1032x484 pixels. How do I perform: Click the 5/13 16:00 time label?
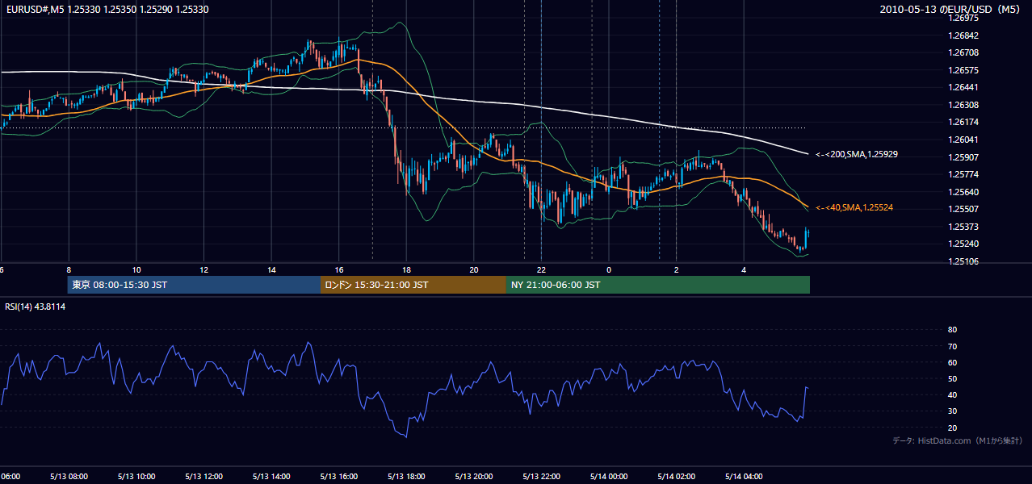[339, 476]
